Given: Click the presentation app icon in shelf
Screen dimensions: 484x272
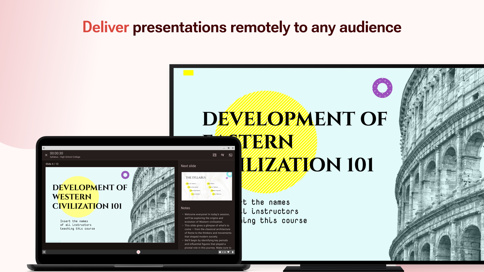Looking at the screenshot, I should point(138,252).
